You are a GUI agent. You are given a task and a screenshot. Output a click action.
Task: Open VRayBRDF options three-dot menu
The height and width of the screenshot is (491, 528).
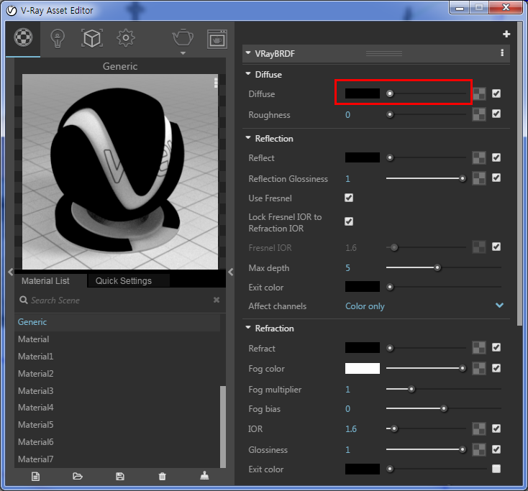pos(502,52)
